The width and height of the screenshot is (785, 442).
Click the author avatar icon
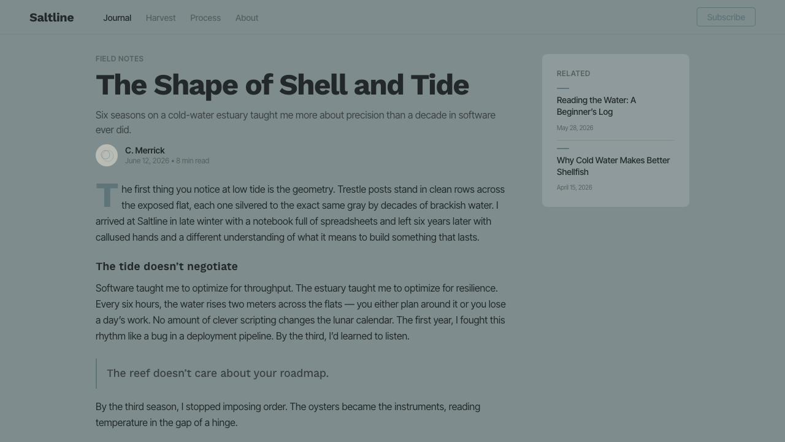(x=107, y=155)
